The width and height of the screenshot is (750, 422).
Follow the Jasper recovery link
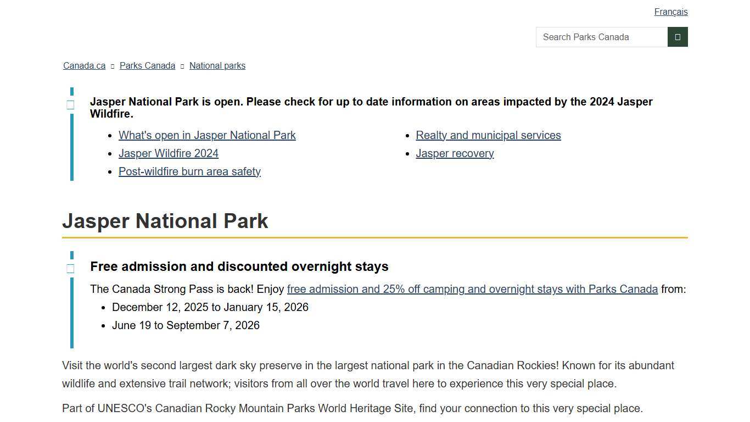pyautogui.click(x=455, y=153)
